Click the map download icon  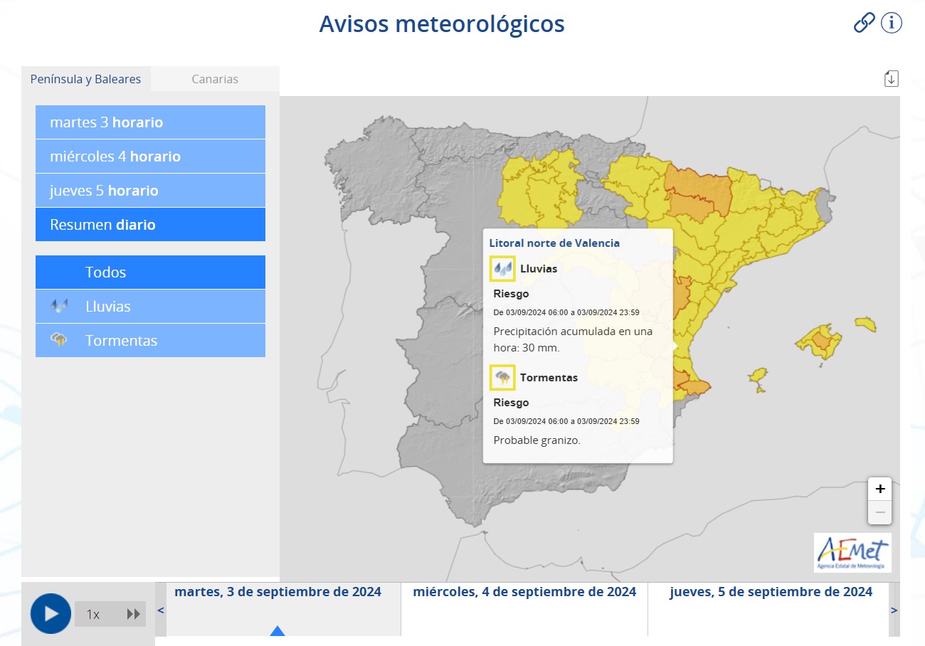(891, 78)
